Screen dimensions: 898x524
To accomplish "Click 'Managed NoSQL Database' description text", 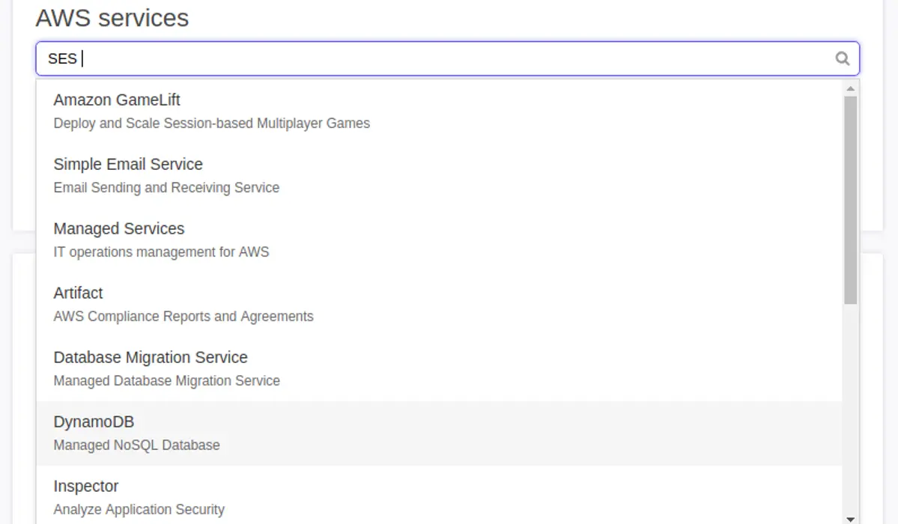I will coord(137,445).
